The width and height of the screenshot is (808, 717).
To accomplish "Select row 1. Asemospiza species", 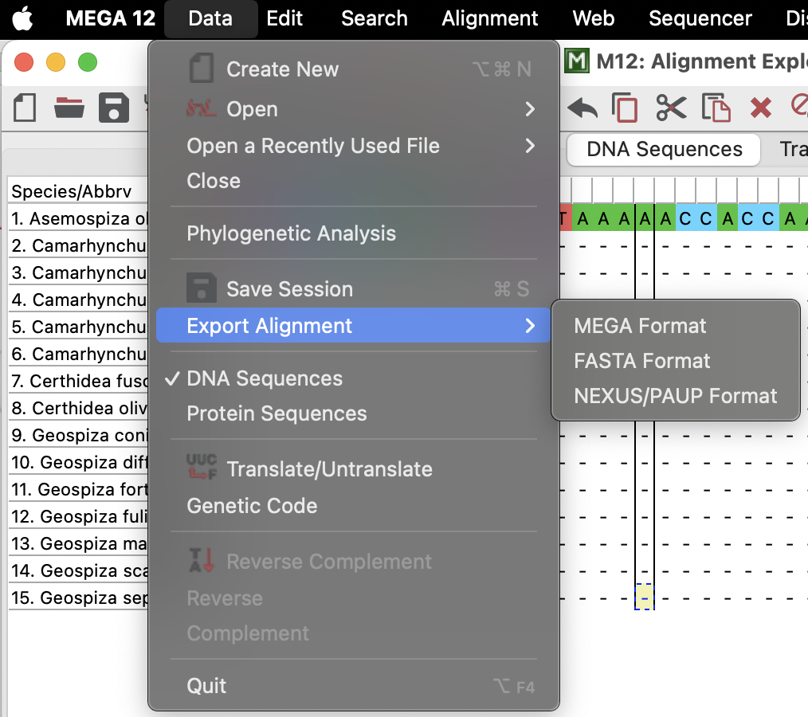I will [78, 218].
